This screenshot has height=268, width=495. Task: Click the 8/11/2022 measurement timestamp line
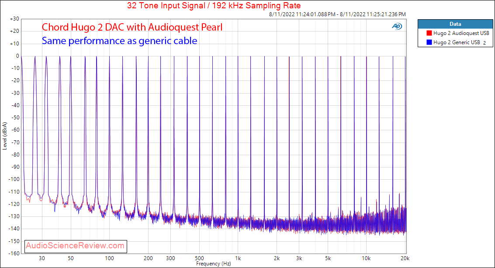tap(337, 14)
